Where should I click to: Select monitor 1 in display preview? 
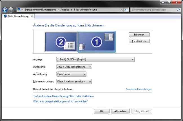[97, 42]
